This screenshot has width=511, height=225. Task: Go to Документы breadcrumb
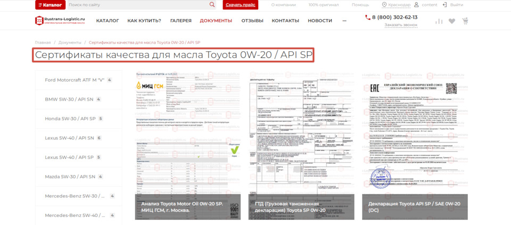click(70, 43)
